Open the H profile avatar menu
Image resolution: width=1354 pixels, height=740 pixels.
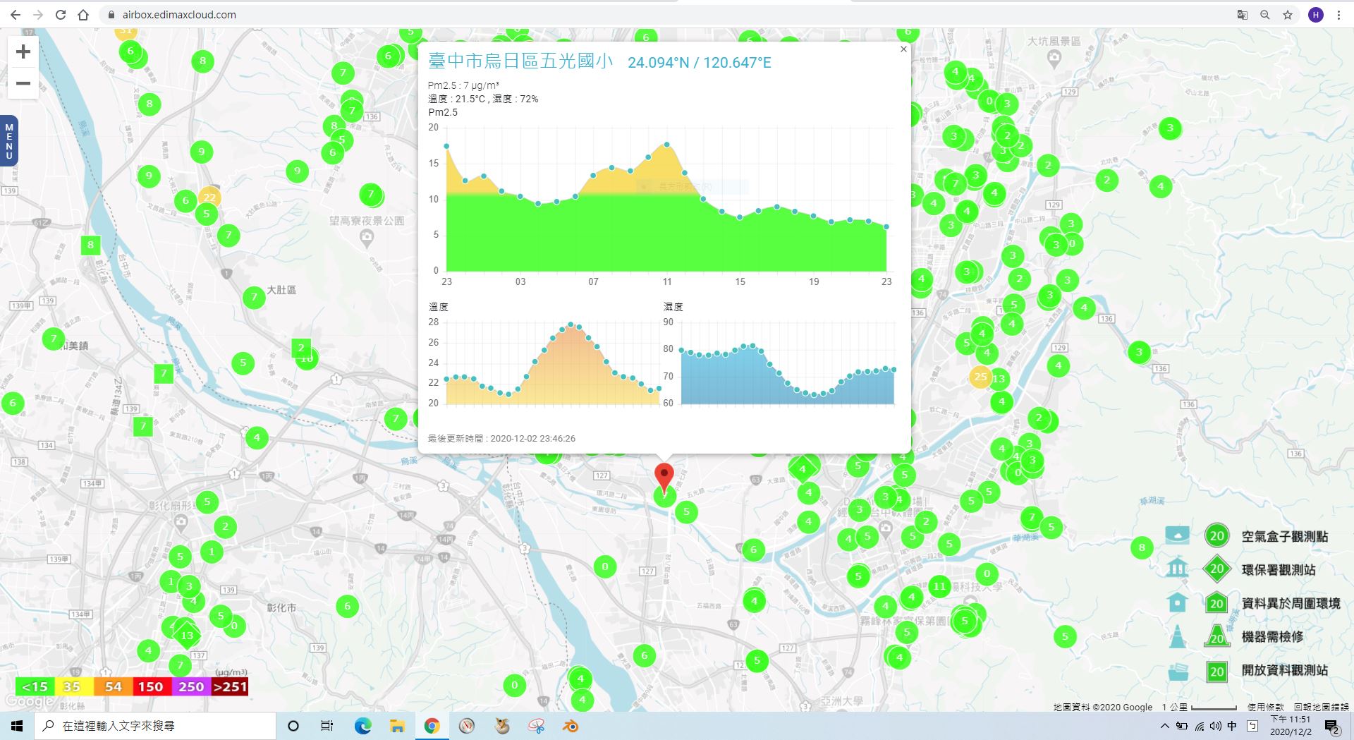[x=1316, y=15]
